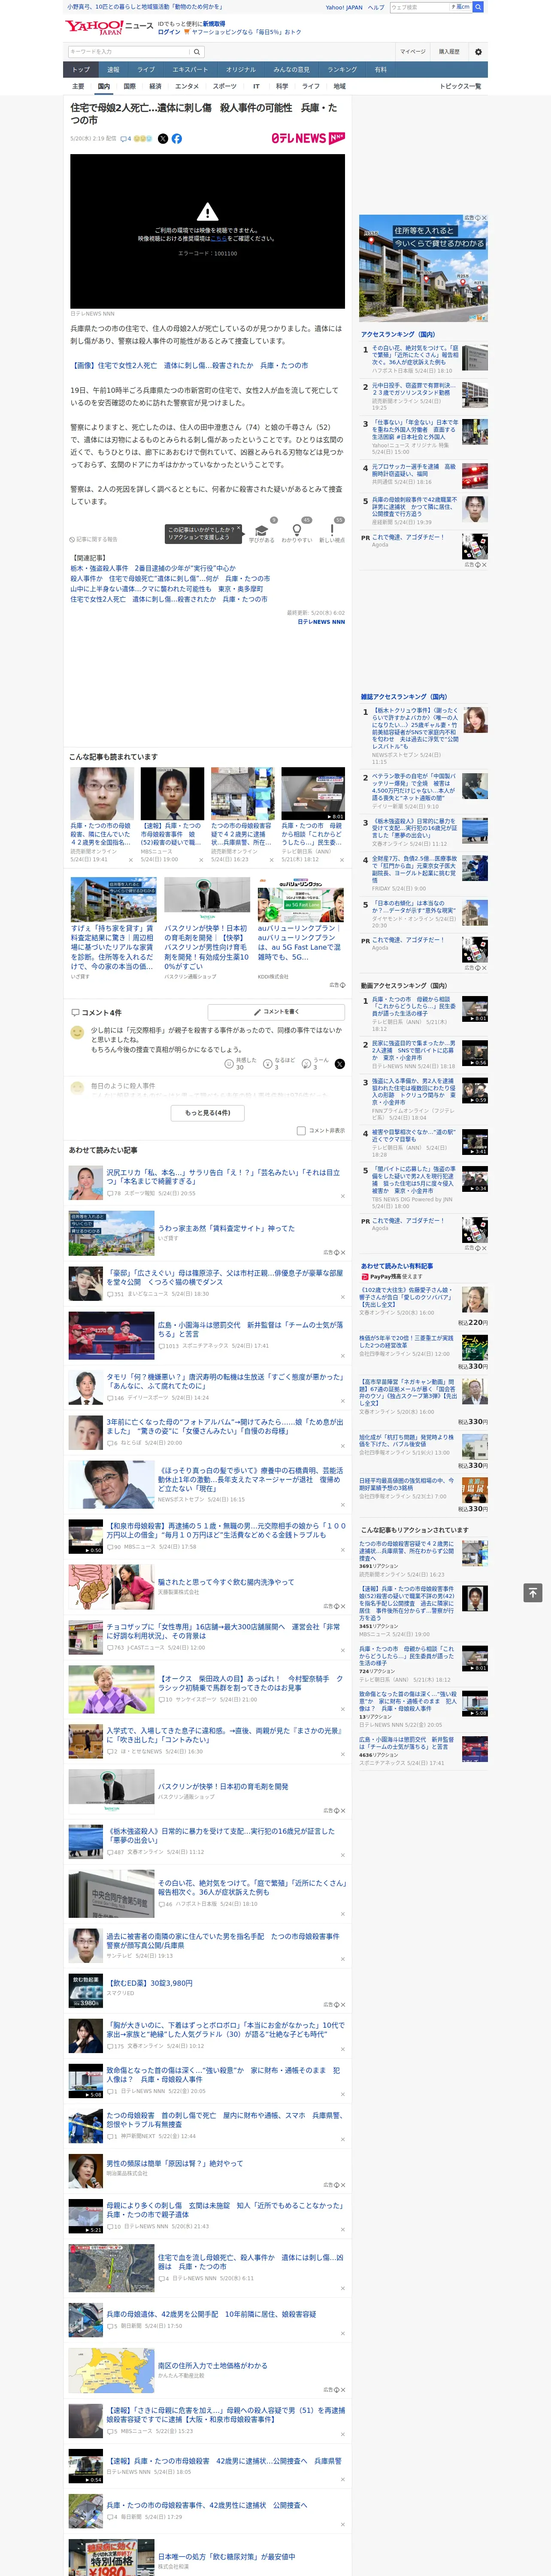Open the 住所を入れると apartment ad image
The height and width of the screenshot is (2576, 551).
click(x=424, y=267)
